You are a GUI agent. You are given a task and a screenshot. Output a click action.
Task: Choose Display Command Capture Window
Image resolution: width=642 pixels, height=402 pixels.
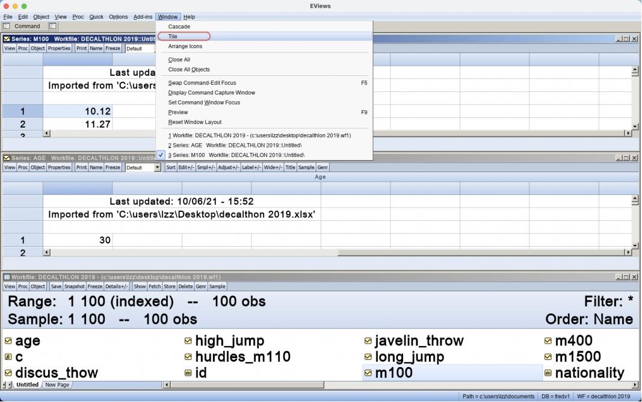(x=264, y=93)
